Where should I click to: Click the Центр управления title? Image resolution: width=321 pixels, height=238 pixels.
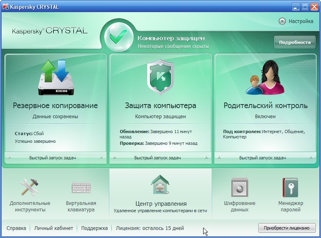click(x=161, y=204)
